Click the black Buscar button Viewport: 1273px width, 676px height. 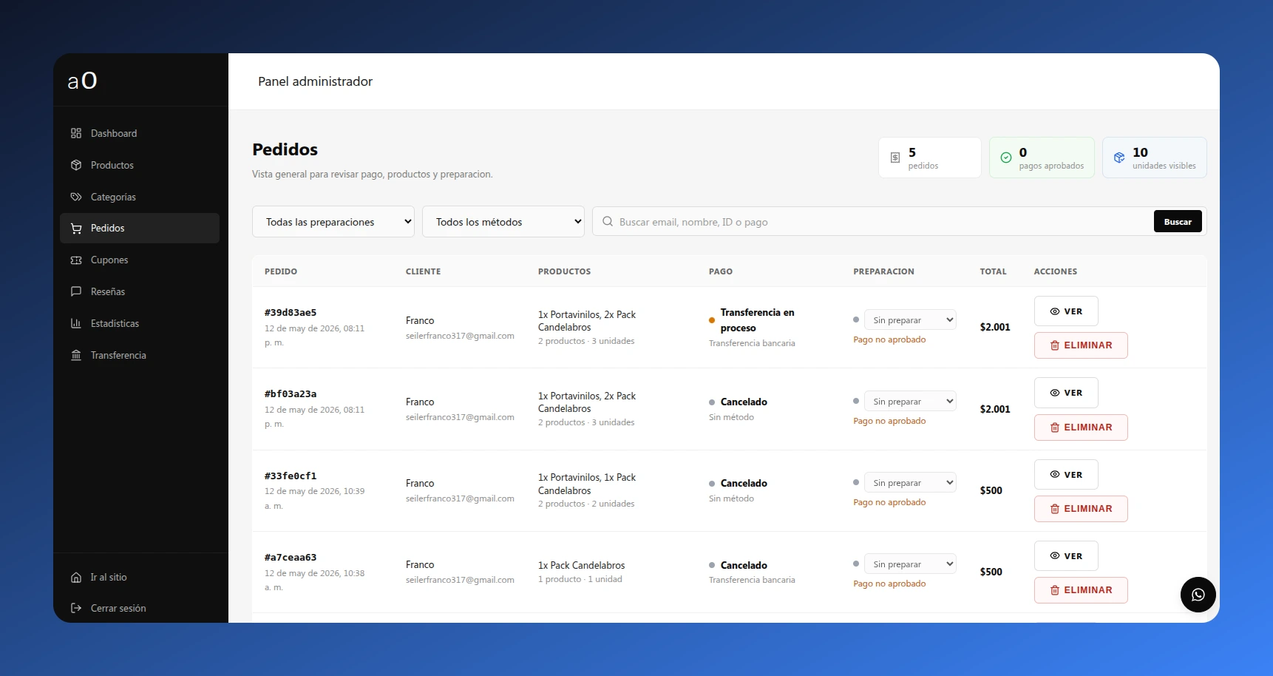pos(1178,222)
